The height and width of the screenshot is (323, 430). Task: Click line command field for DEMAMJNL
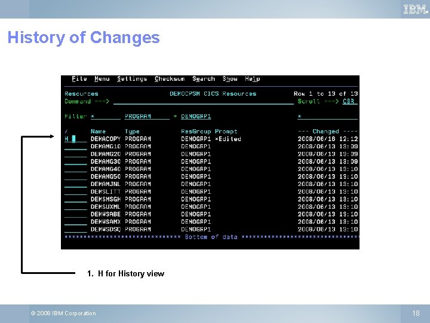click(x=75, y=184)
